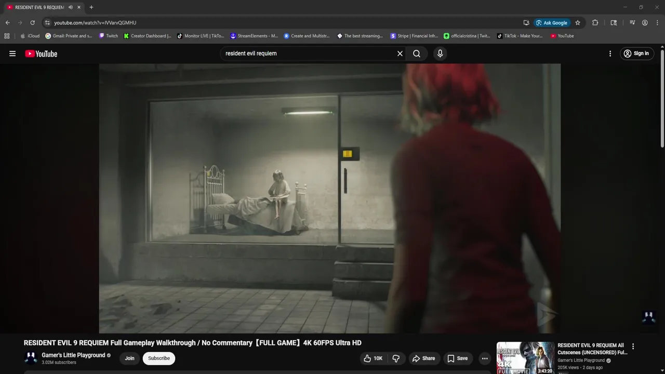Select the RESIDENT EVIL 9 REQUIEM tab

39,7
